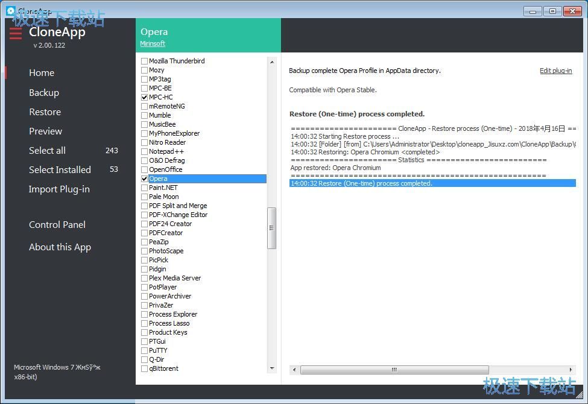The width and height of the screenshot is (588, 404).
Task: Select PrivaZer entry
Action: tap(161, 305)
